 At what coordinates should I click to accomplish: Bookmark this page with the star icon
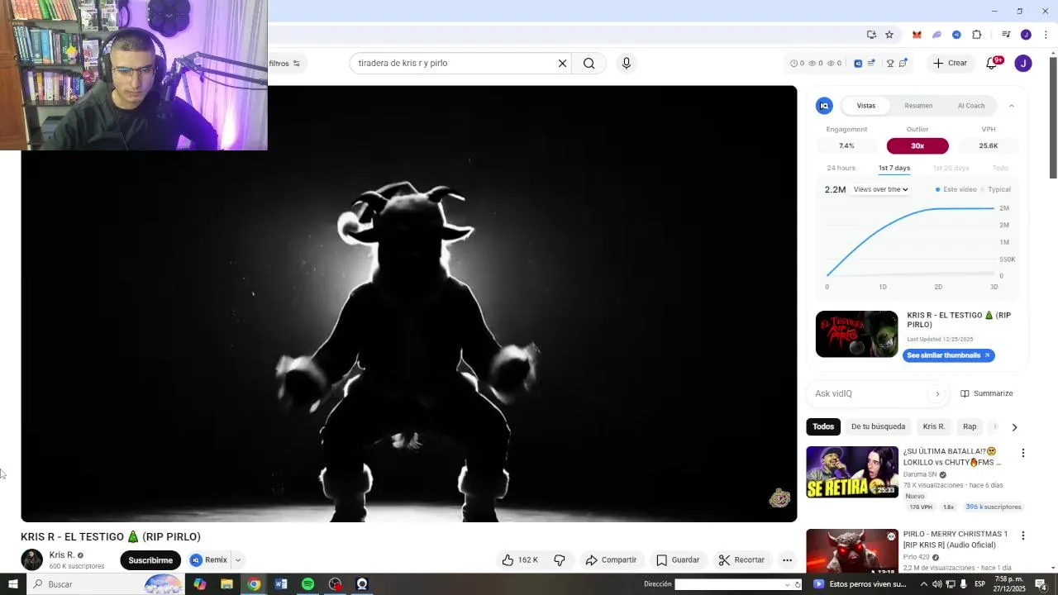click(889, 35)
